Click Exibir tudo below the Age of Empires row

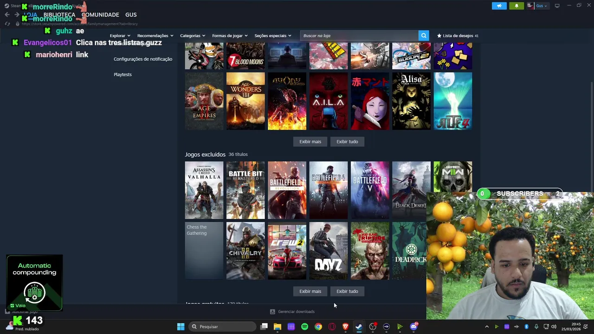tap(347, 141)
